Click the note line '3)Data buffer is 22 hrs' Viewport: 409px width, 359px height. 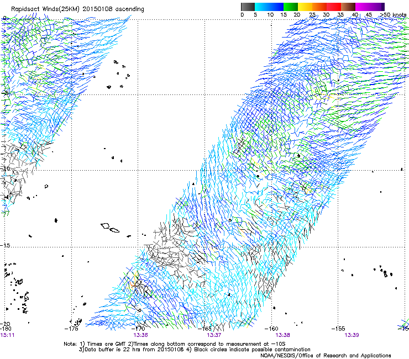[195, 350]
